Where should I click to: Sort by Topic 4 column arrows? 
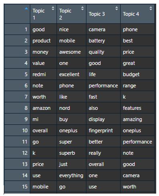coord(151,8)
